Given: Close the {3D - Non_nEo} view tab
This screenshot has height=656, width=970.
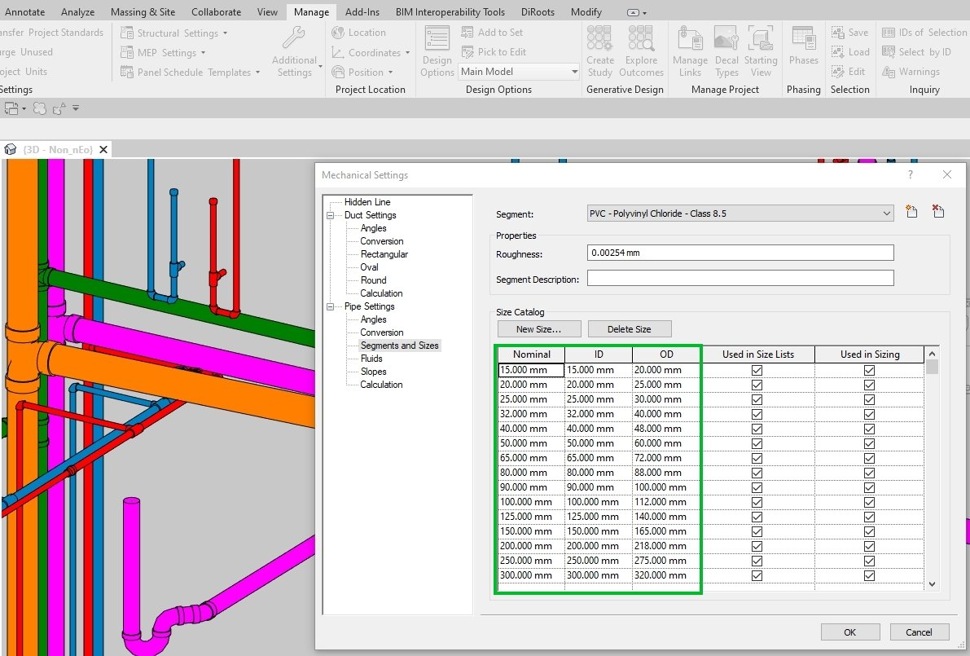Looking at the screenshot, I should point(103,149).
